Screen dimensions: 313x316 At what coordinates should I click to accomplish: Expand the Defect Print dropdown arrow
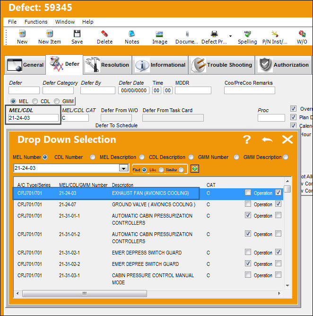pos(230,36)
